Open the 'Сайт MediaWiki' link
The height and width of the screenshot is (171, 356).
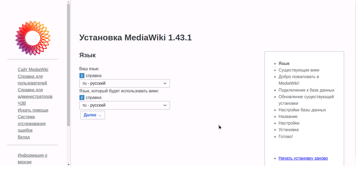pyautogui.click(x=33, y=70)
